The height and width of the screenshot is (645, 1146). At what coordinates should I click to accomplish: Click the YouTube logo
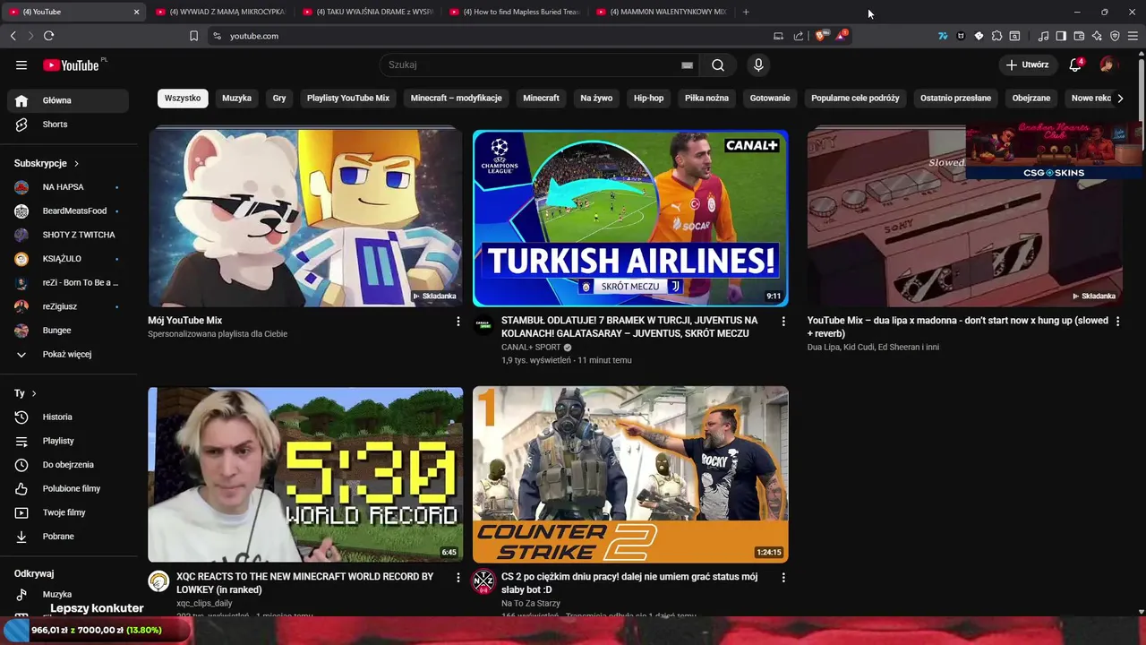pyautogui.click(x=72, y=64)
